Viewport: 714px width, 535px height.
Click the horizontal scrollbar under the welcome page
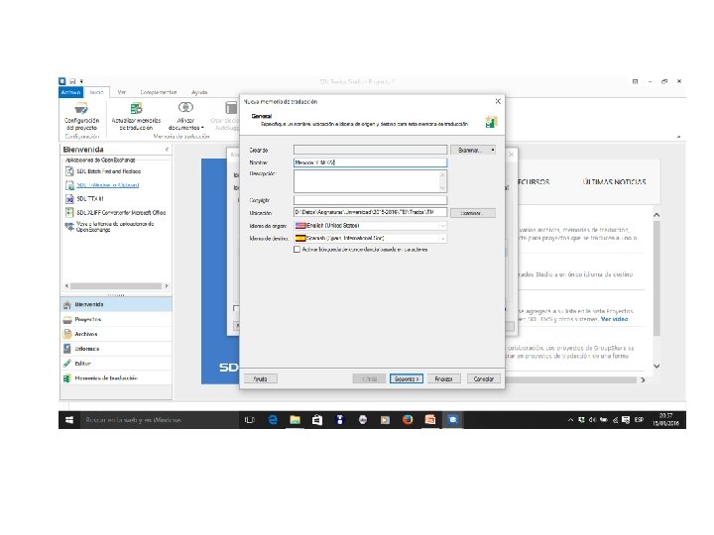(571, 379)
